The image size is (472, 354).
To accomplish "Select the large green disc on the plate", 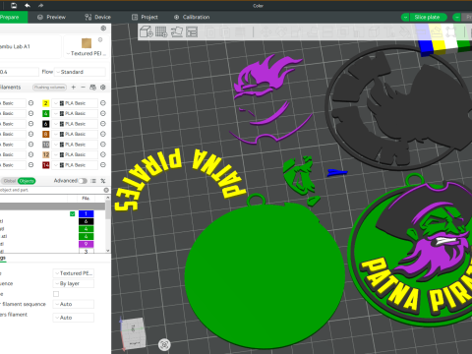I will 265,277.
